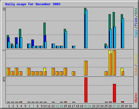
Task: Click green day 14 label
Action: pos(61,106)
